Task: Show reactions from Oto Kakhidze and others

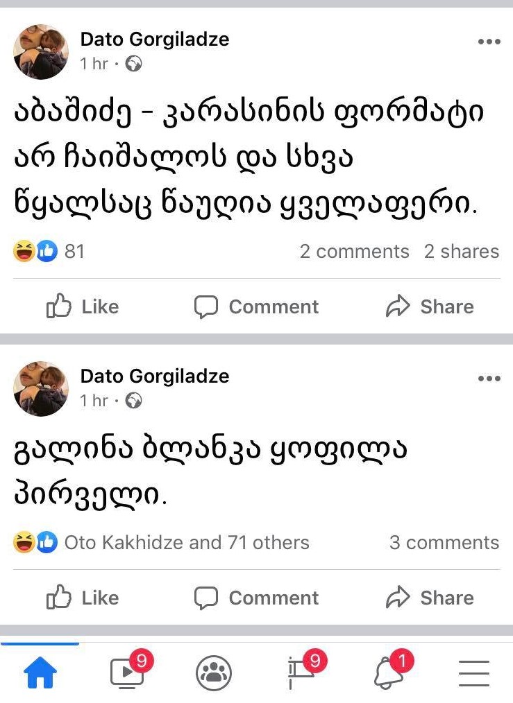Action: pos(186,542)
